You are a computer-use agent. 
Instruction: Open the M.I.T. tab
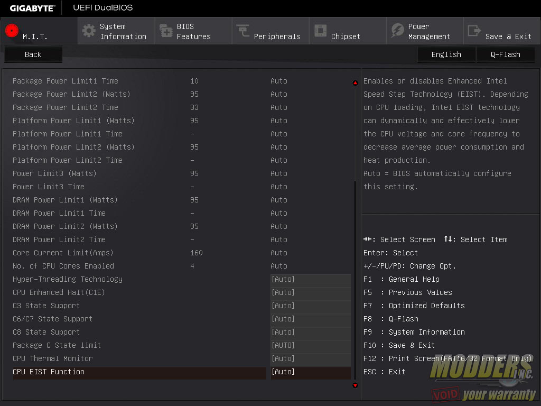click(x=39, y=31)
